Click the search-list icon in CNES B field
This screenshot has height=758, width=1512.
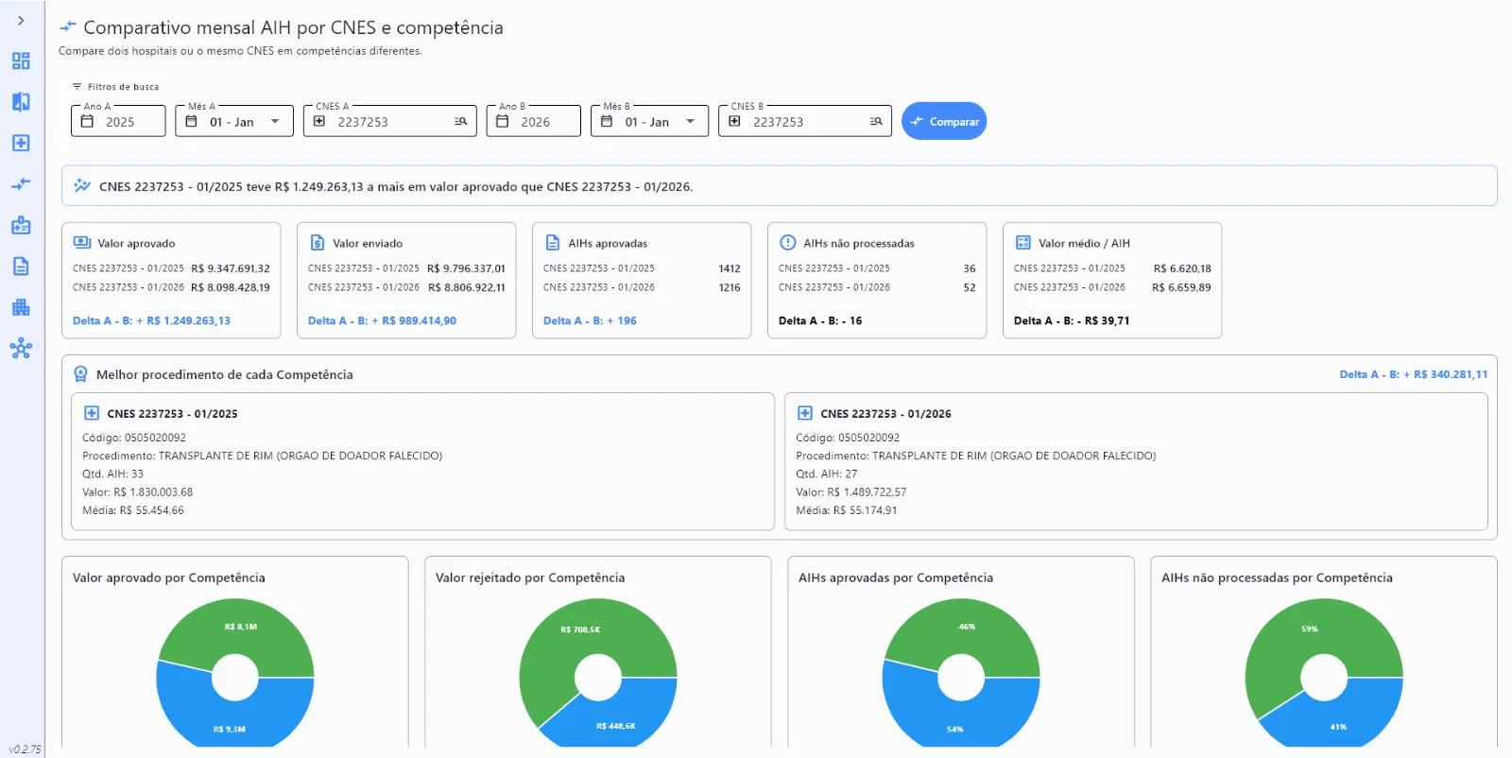click(x=876, y=122)
